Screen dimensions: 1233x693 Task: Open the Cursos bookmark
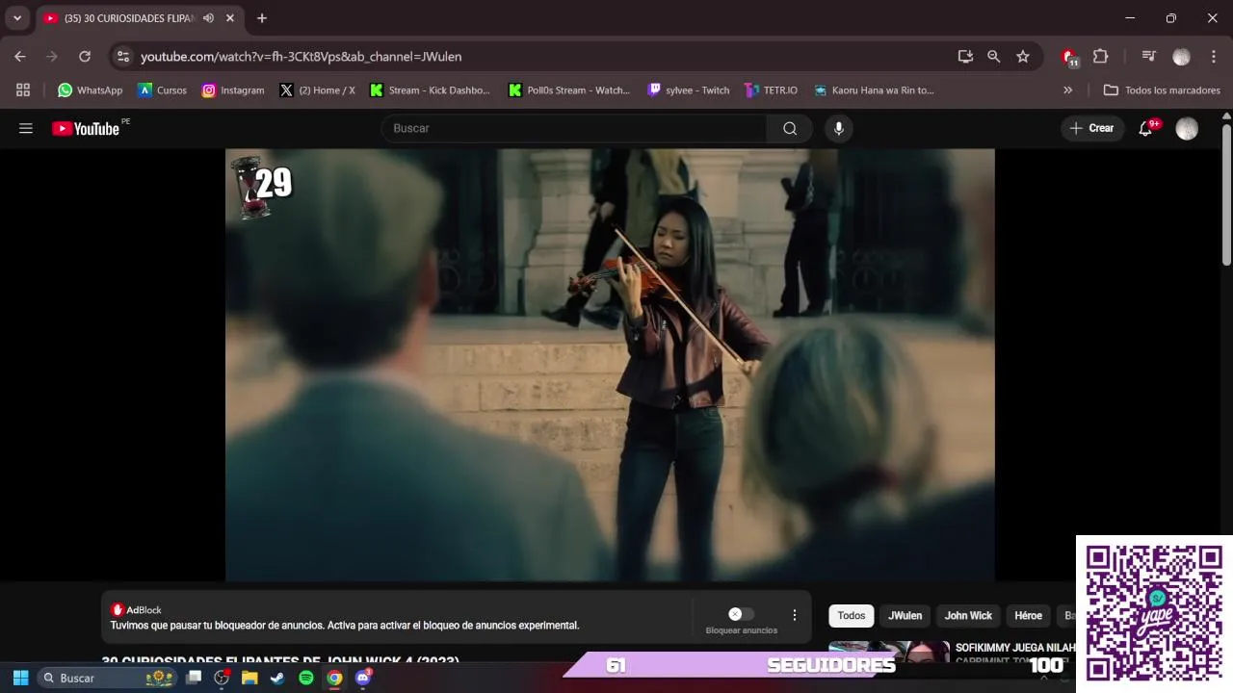click(x=162, y=90)
